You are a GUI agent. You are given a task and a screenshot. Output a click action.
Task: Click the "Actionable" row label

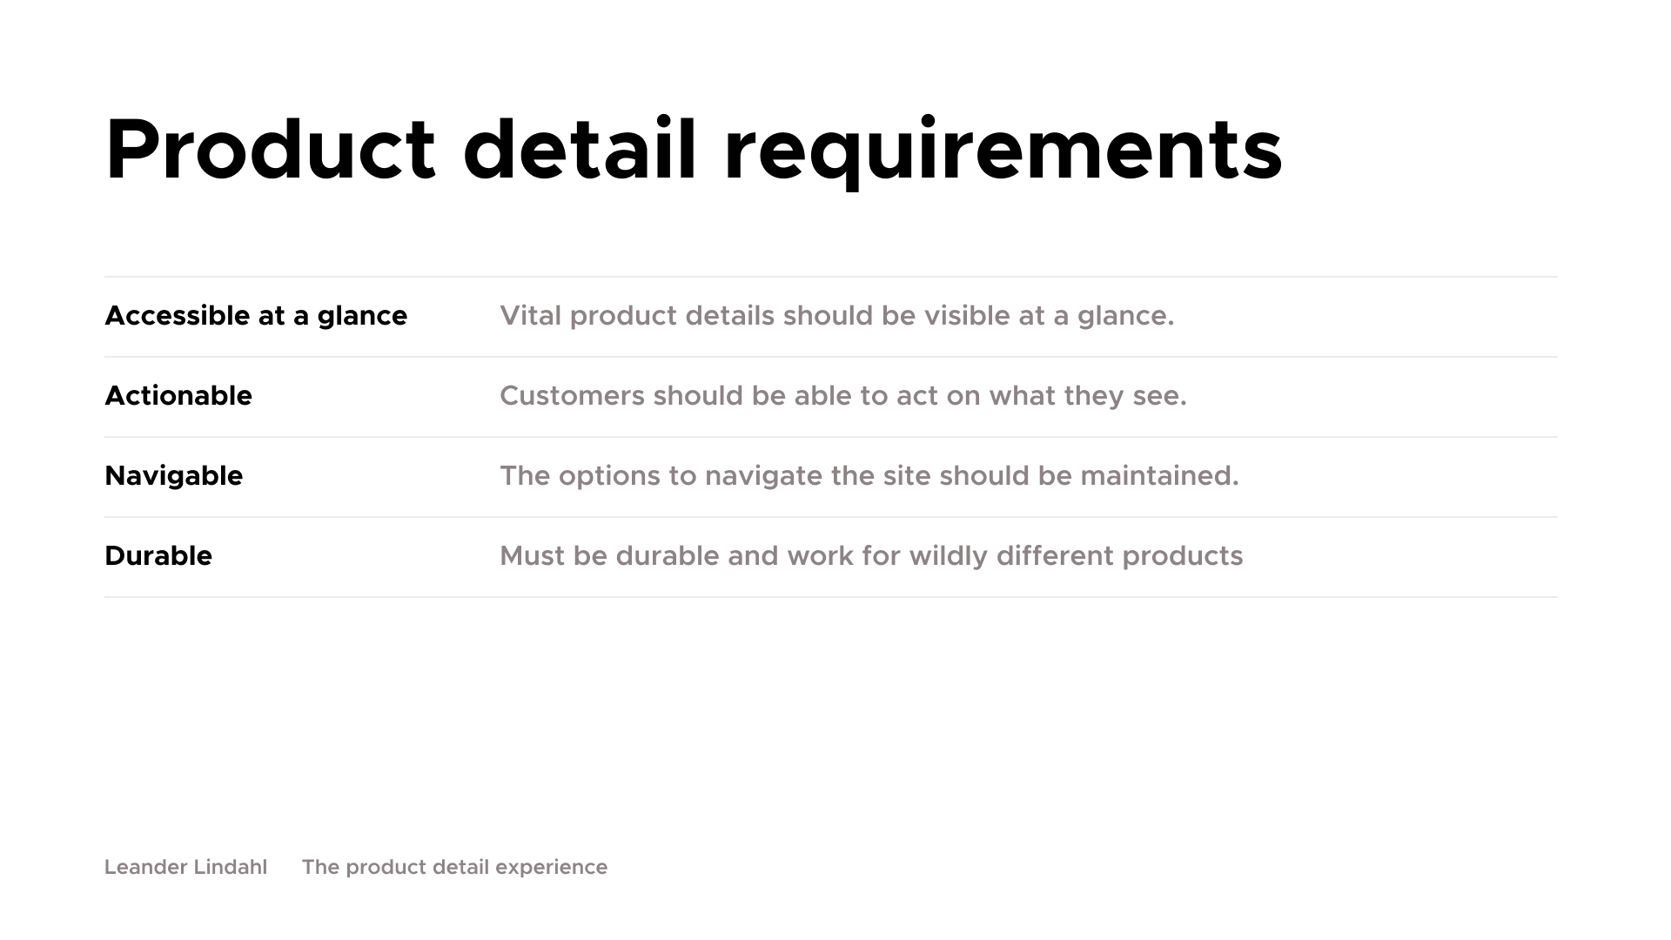[178, 396]
